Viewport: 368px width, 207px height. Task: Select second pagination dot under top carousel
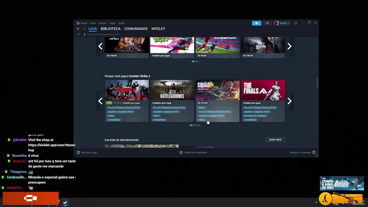click(197, 61)
